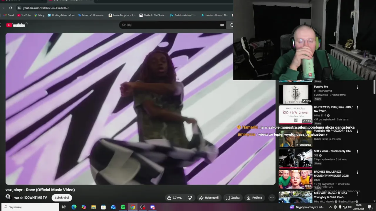Open more actions ellipsis under video

(272, 198)
